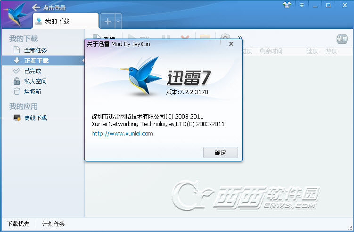Click the back arrow beside 点击登录
This screenshot has height=232, width=354.
(x=36, y=8)
